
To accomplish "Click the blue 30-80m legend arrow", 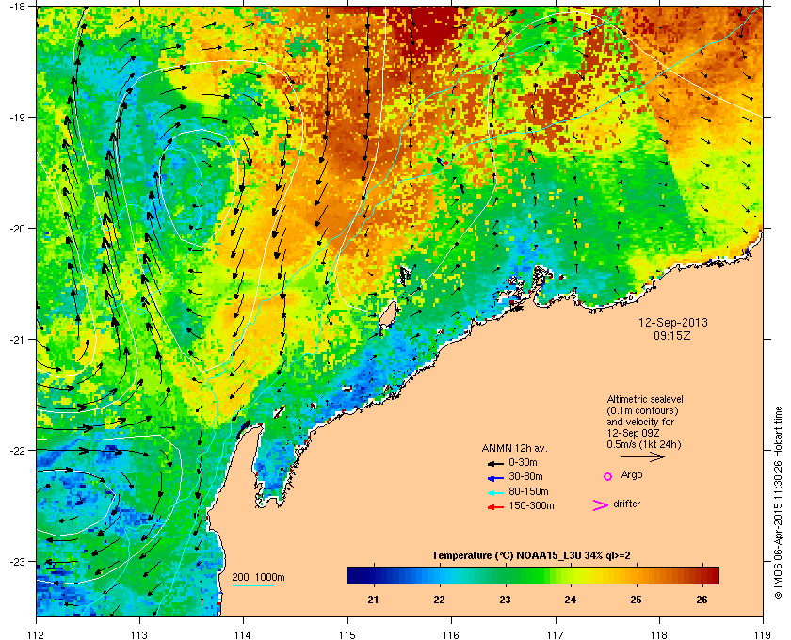I will pos(495,477).
